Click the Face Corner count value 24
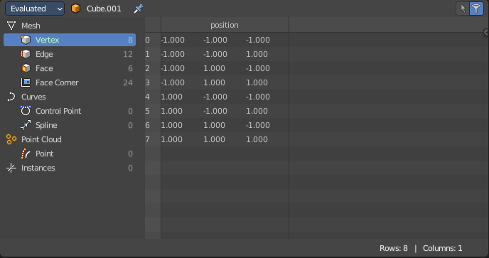Image resolution: width=489 pixels, height=258 pixels. 127,82
